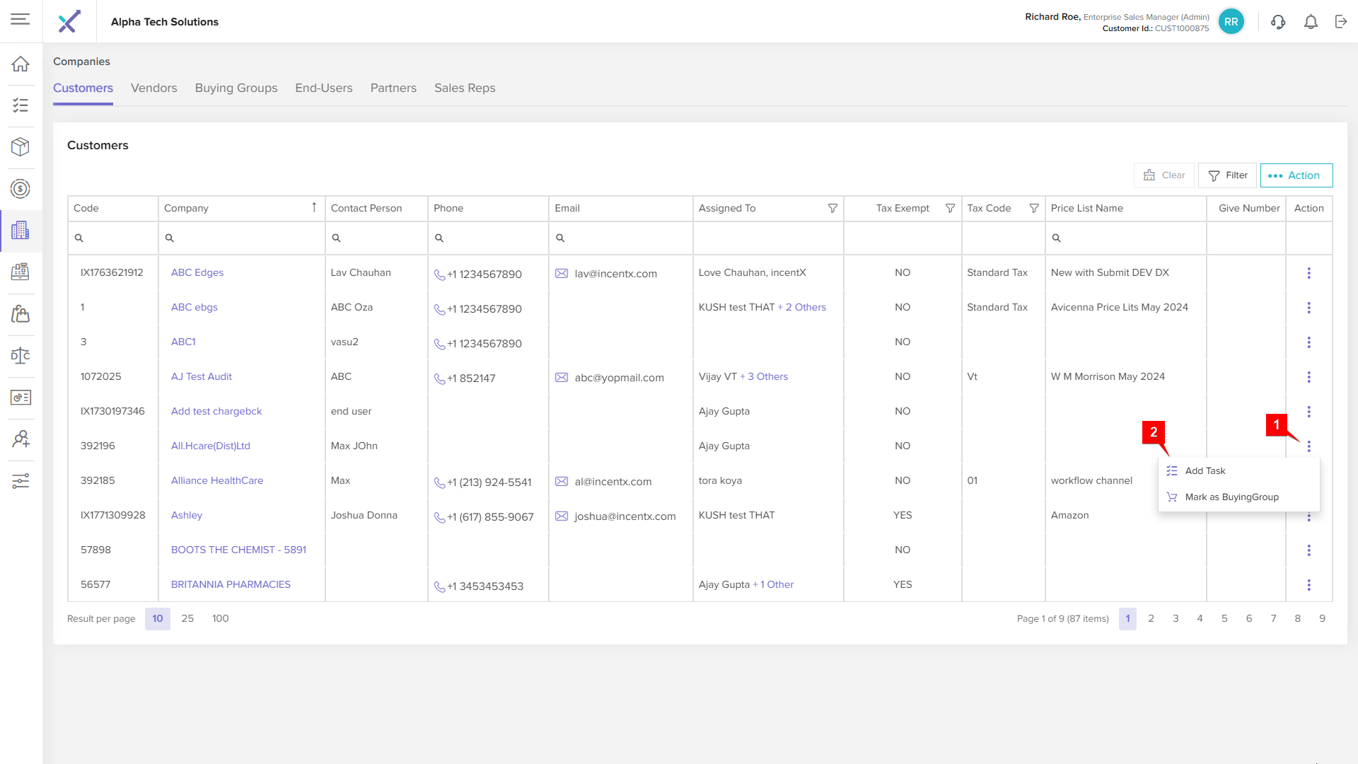Click the dollar coin sidebar icon
Screen dimensions: 1358x764
pos(21,189)
